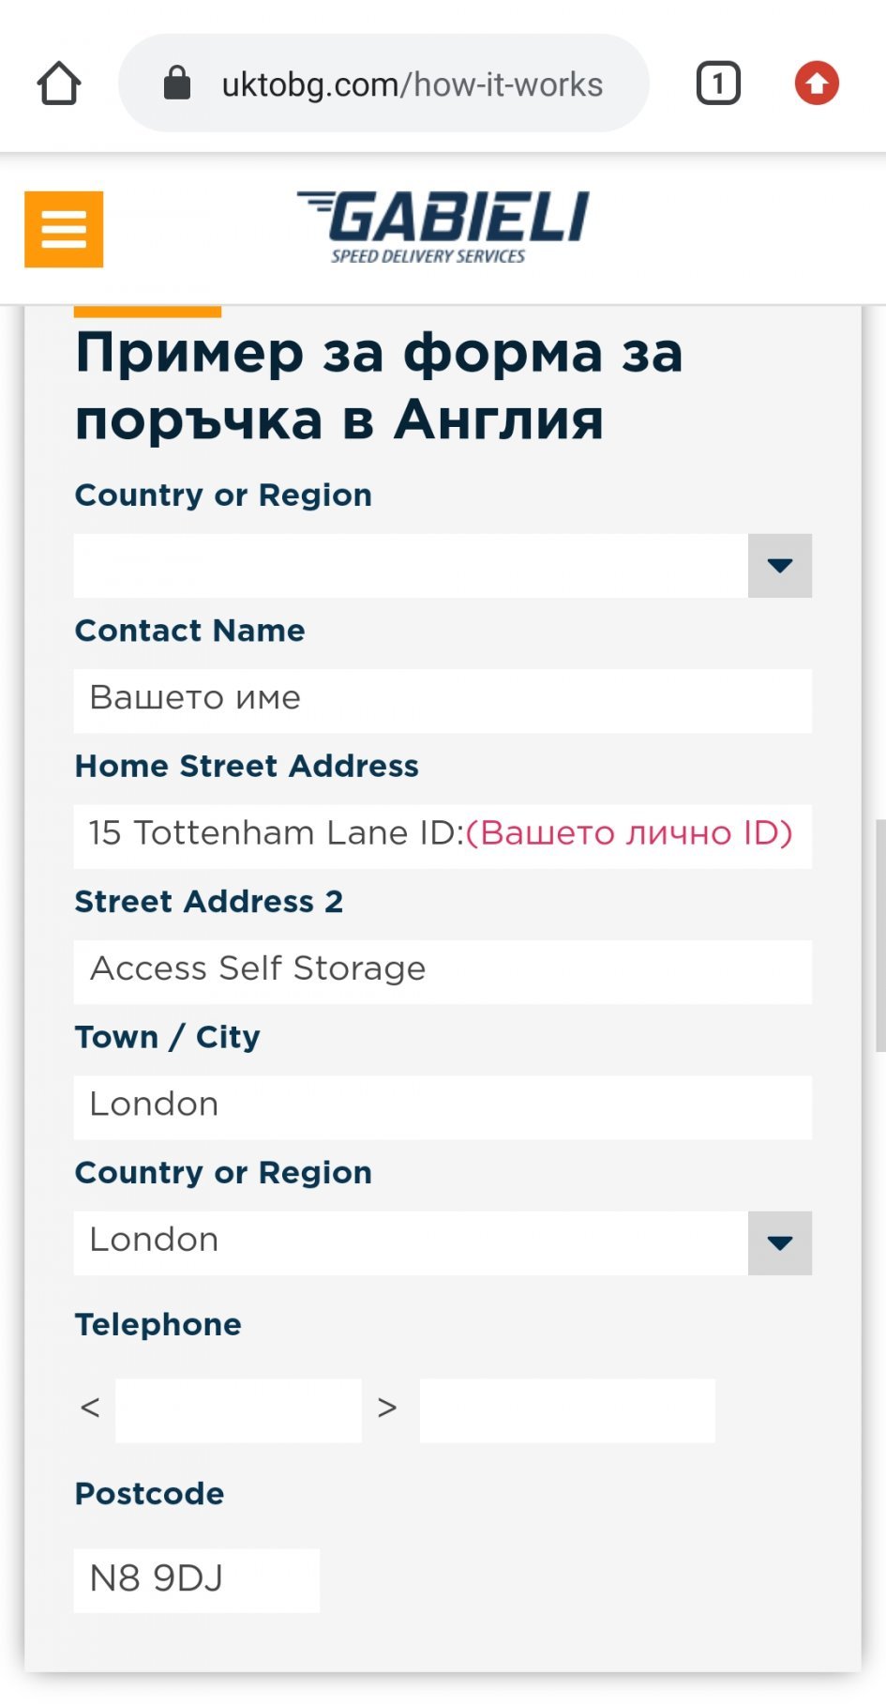Select the Street Address 2 field
This screenshot has height=1706, width=886.
[443, 971]
